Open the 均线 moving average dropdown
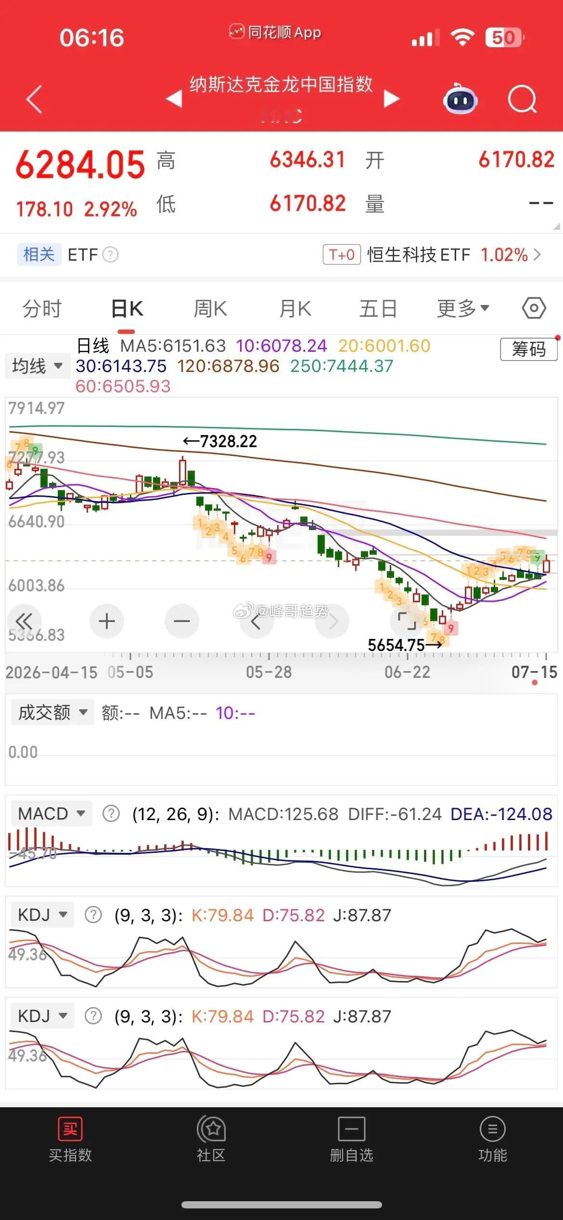 click(38, 366)
